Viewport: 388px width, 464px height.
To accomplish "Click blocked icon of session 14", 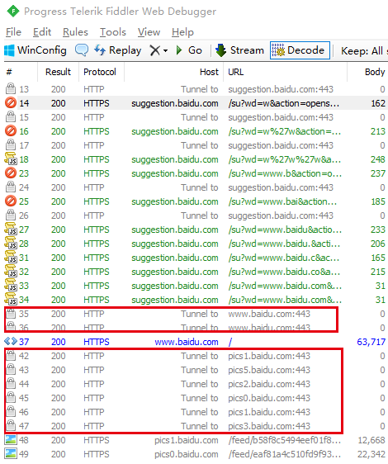I will tap(11, 102).
